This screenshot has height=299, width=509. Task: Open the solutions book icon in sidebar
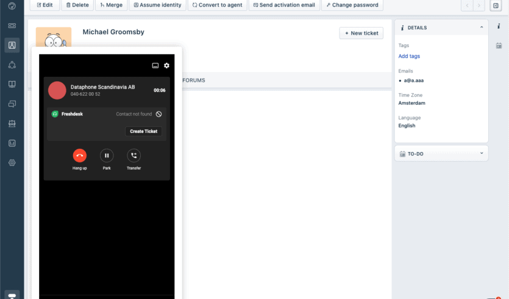12,84
